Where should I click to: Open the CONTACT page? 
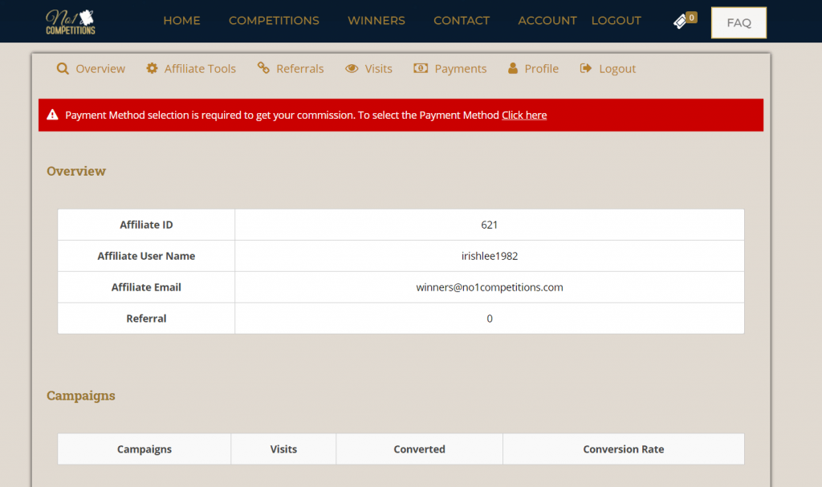pyautogui.click(x=462, y=20)
